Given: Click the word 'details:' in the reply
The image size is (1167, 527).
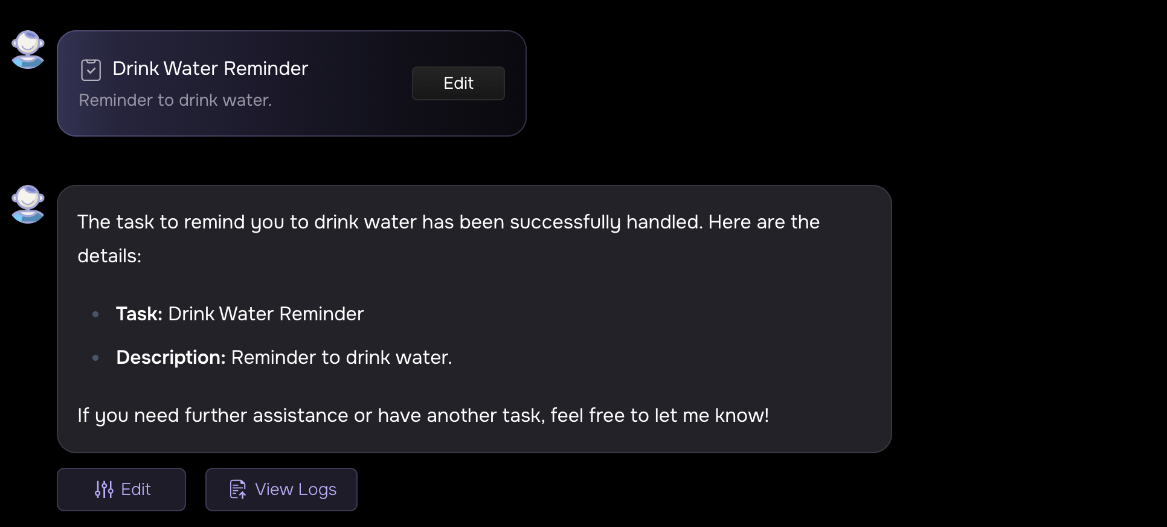Looking at the screenshot, I should coord(109,256).
